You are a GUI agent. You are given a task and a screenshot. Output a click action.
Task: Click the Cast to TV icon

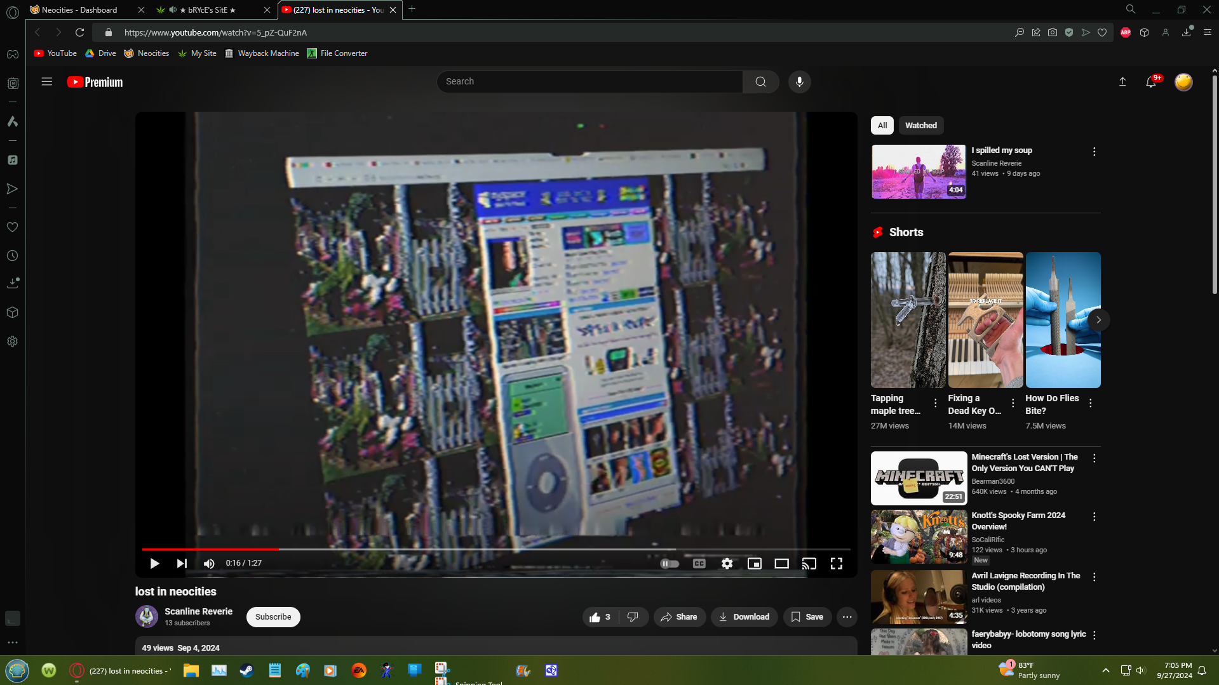[809, 564]
